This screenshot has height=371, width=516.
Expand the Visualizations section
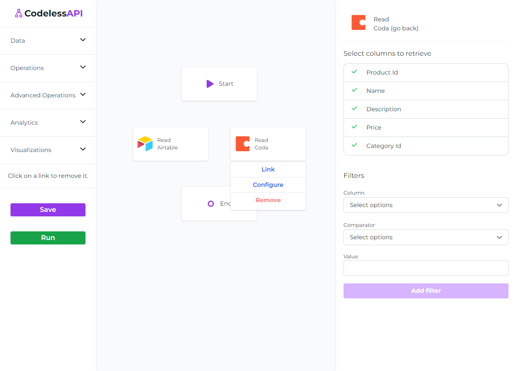pyautogui.click(x=48, y=150)
